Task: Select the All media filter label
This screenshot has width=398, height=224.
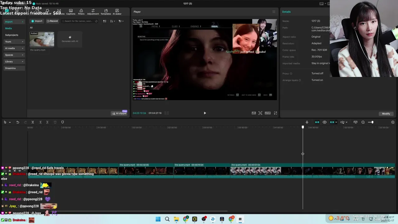Action: 31,28
